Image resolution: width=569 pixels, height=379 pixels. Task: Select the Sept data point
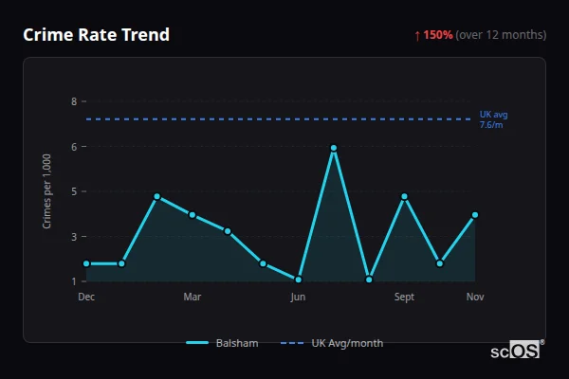tap(404, 196)
